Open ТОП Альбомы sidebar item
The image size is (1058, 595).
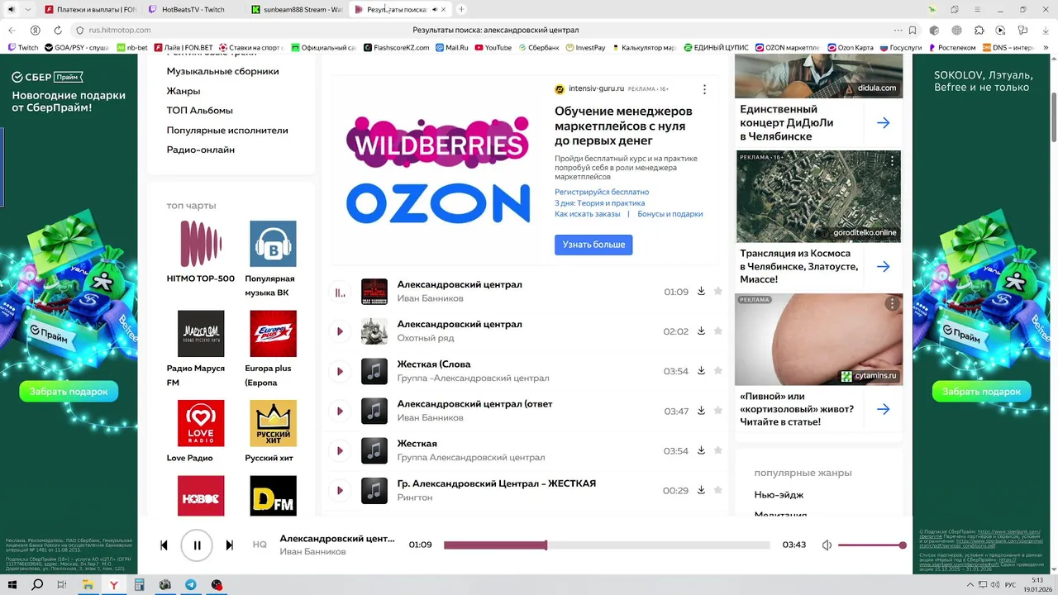199,110
